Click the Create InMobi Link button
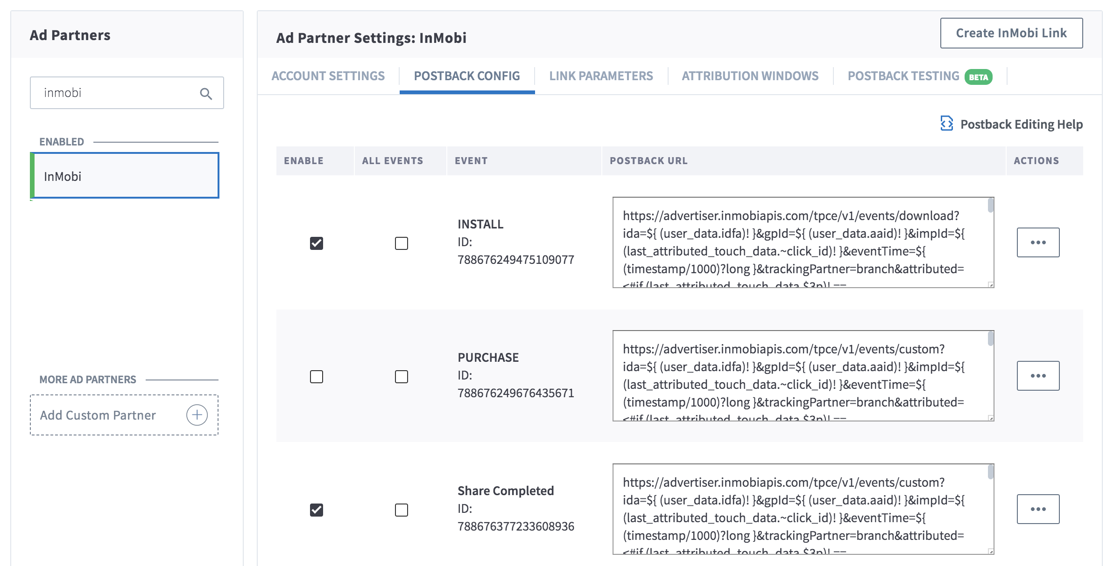Viewport: 1114px width, 566px height. 1011,33
